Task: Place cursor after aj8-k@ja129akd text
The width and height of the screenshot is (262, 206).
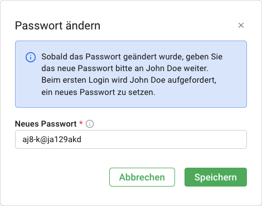Action: 82,139
